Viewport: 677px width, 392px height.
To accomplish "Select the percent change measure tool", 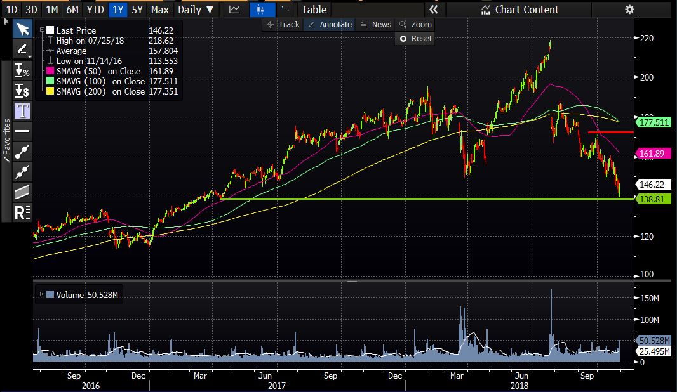I will [22, 70].
